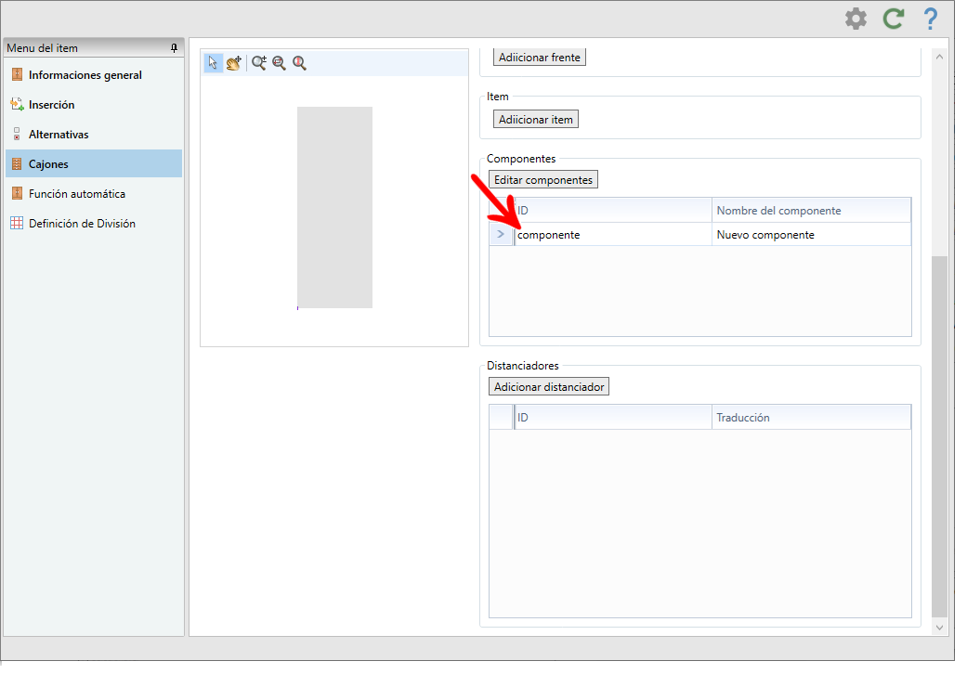Click the Adiicionar frente button
The height and width of the screenshot is (674, 967).
tap(540, 58)
